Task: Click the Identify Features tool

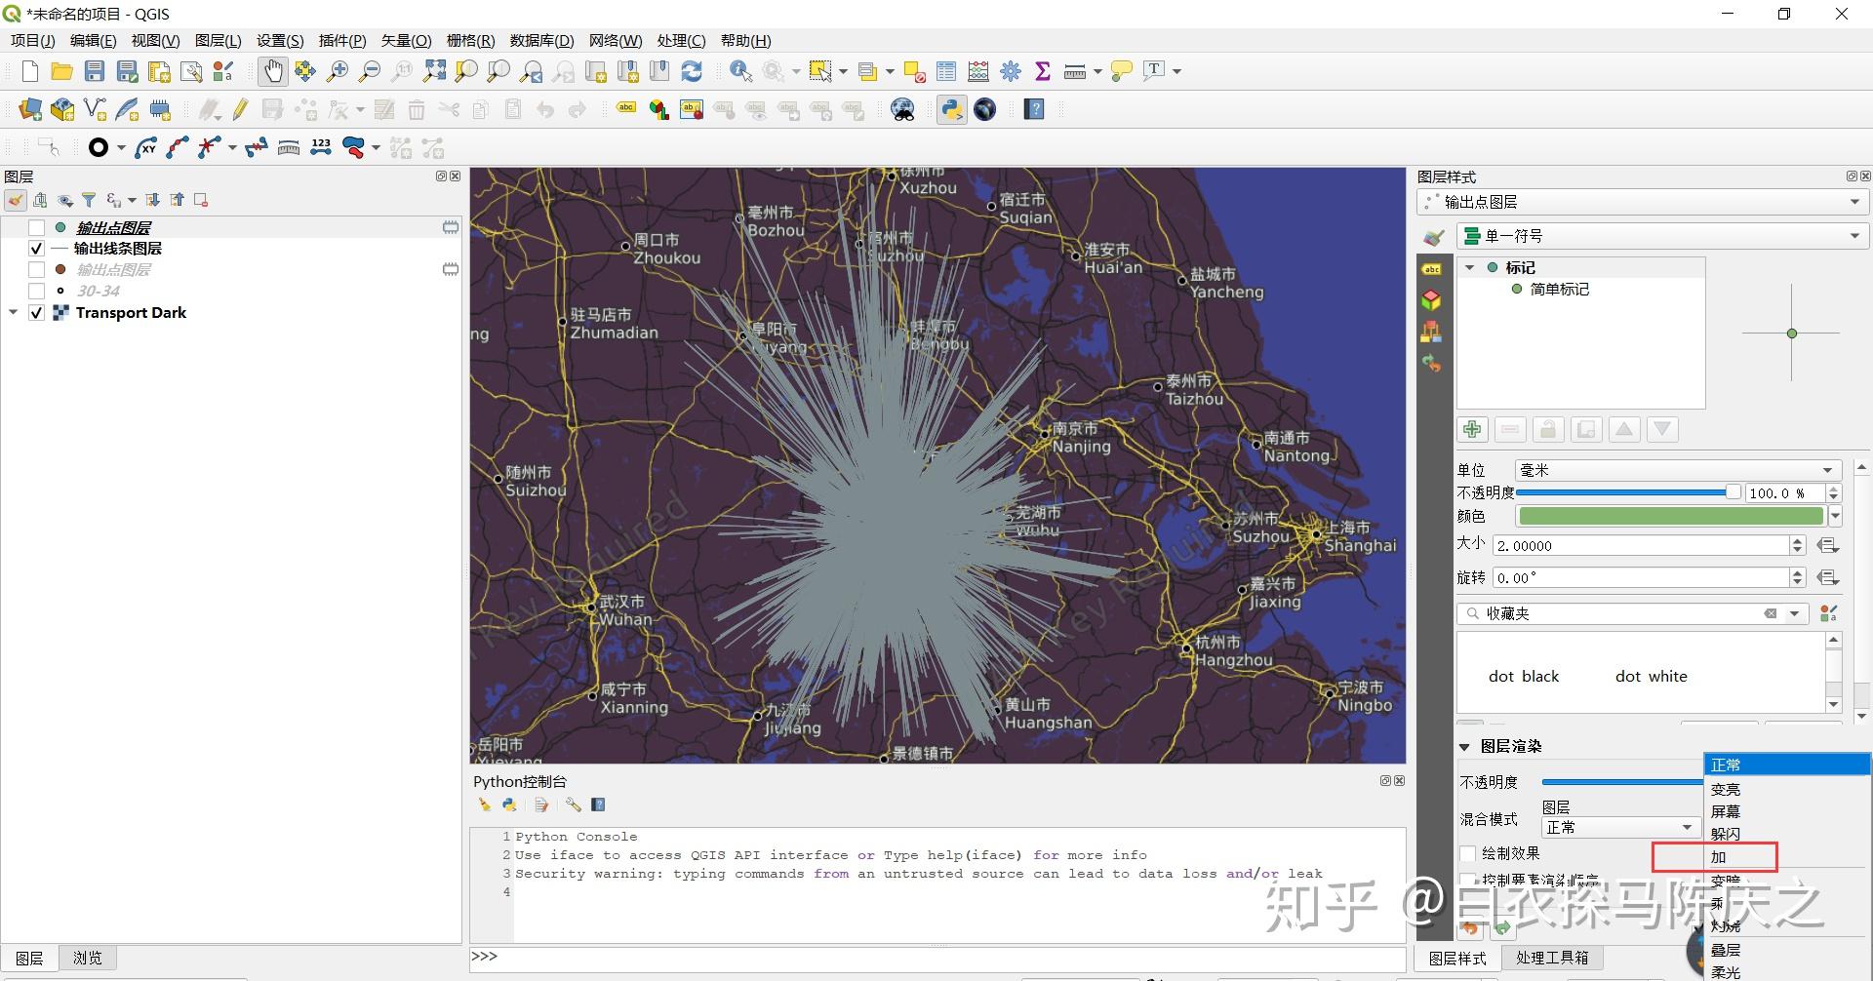Action: pos(740,71)
